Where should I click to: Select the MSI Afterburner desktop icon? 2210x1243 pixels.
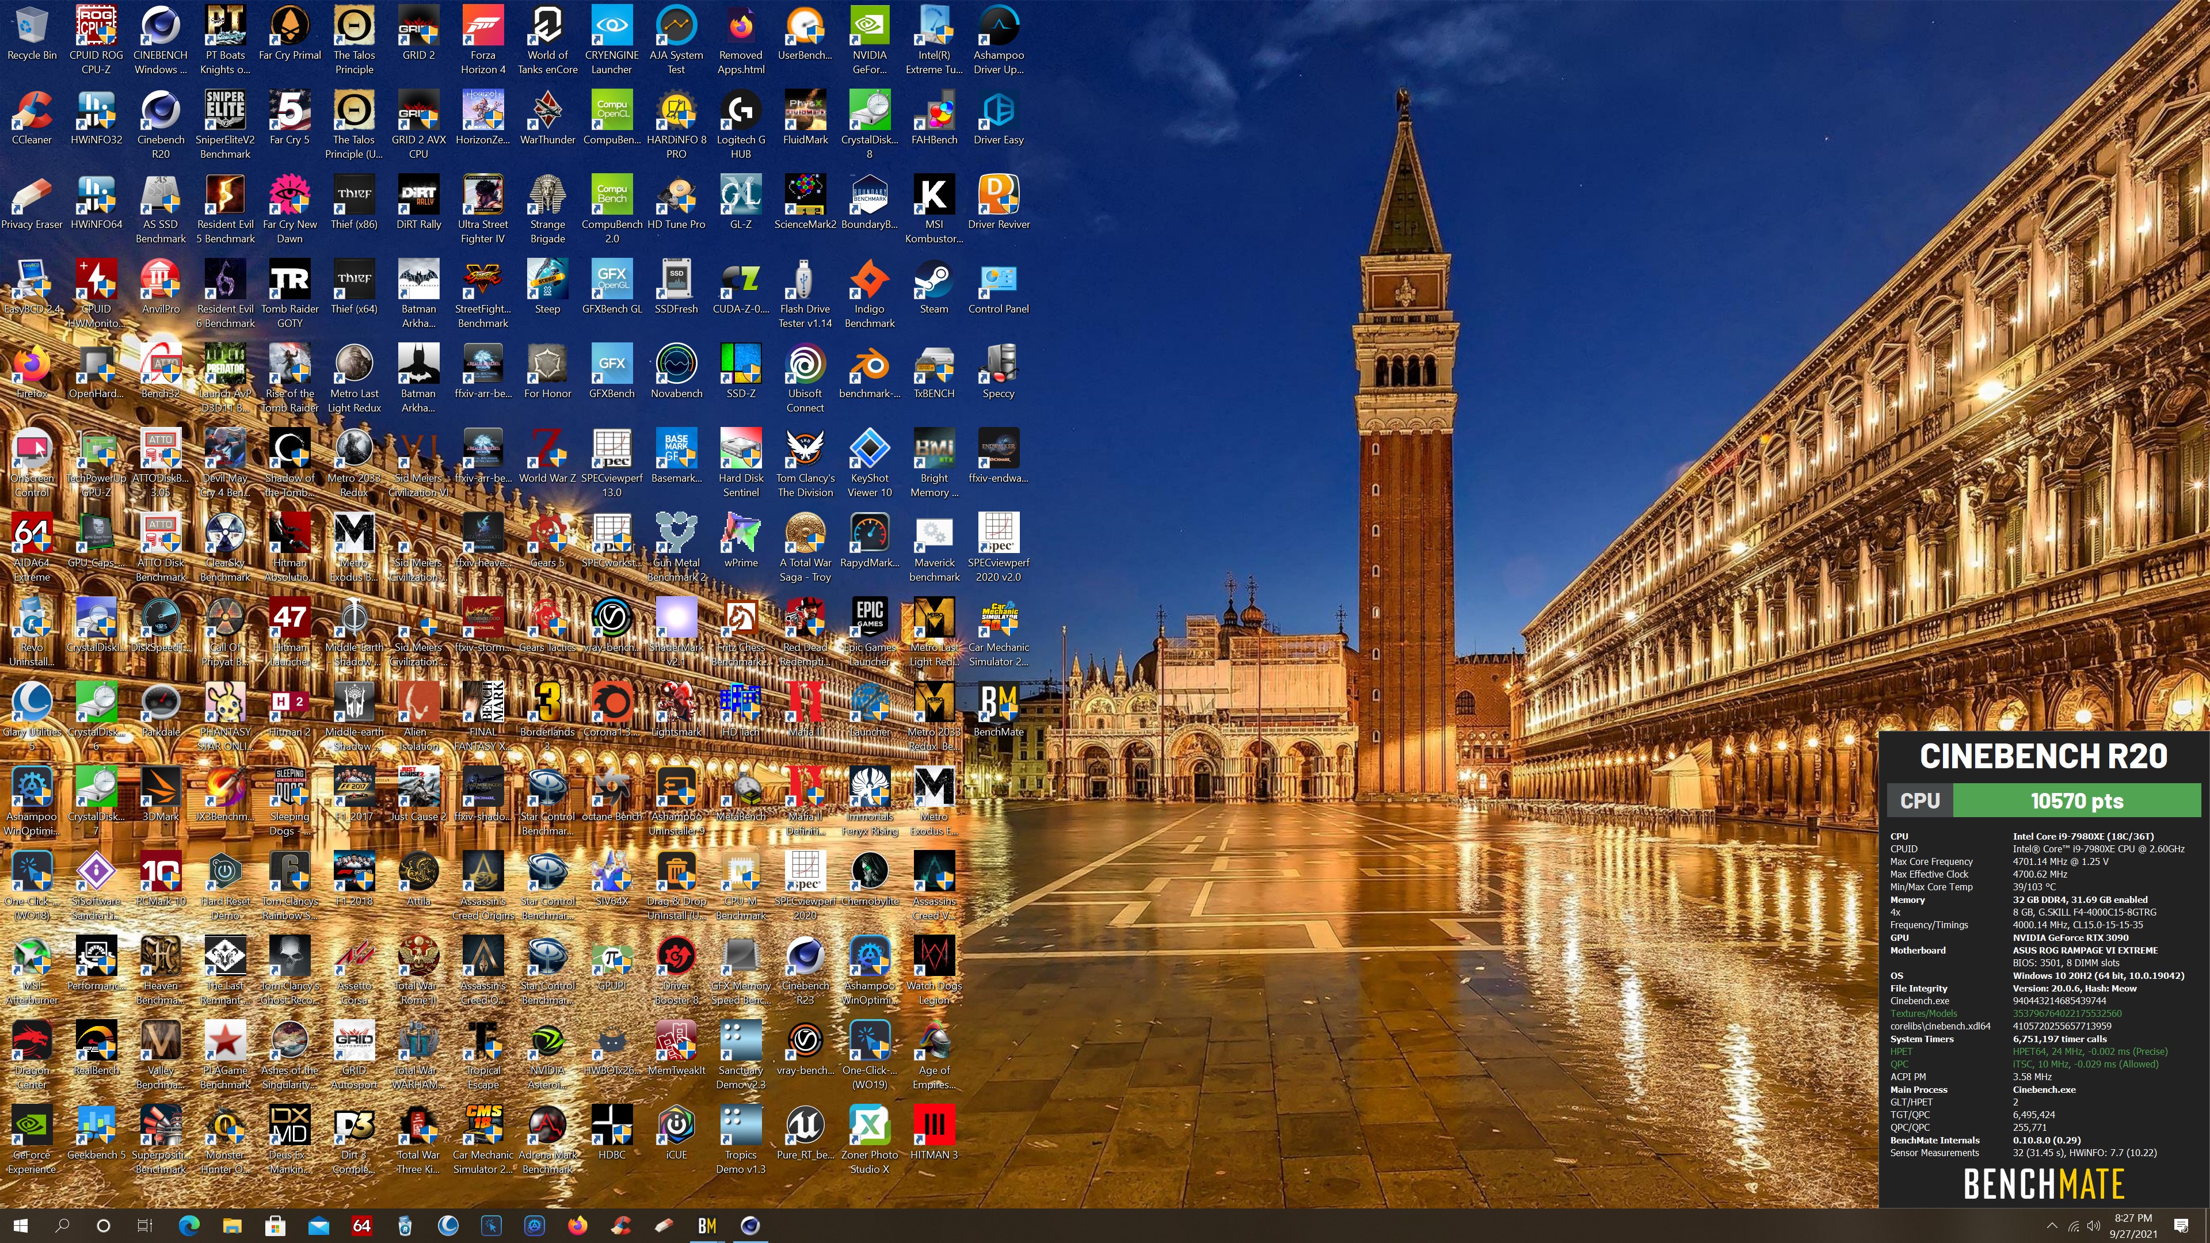click(x=32, y=970)
